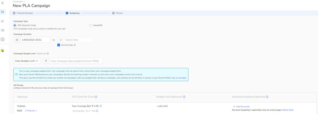
Task: Open the analytics chart icon in sidebar
Action: [x=3, y=21]
